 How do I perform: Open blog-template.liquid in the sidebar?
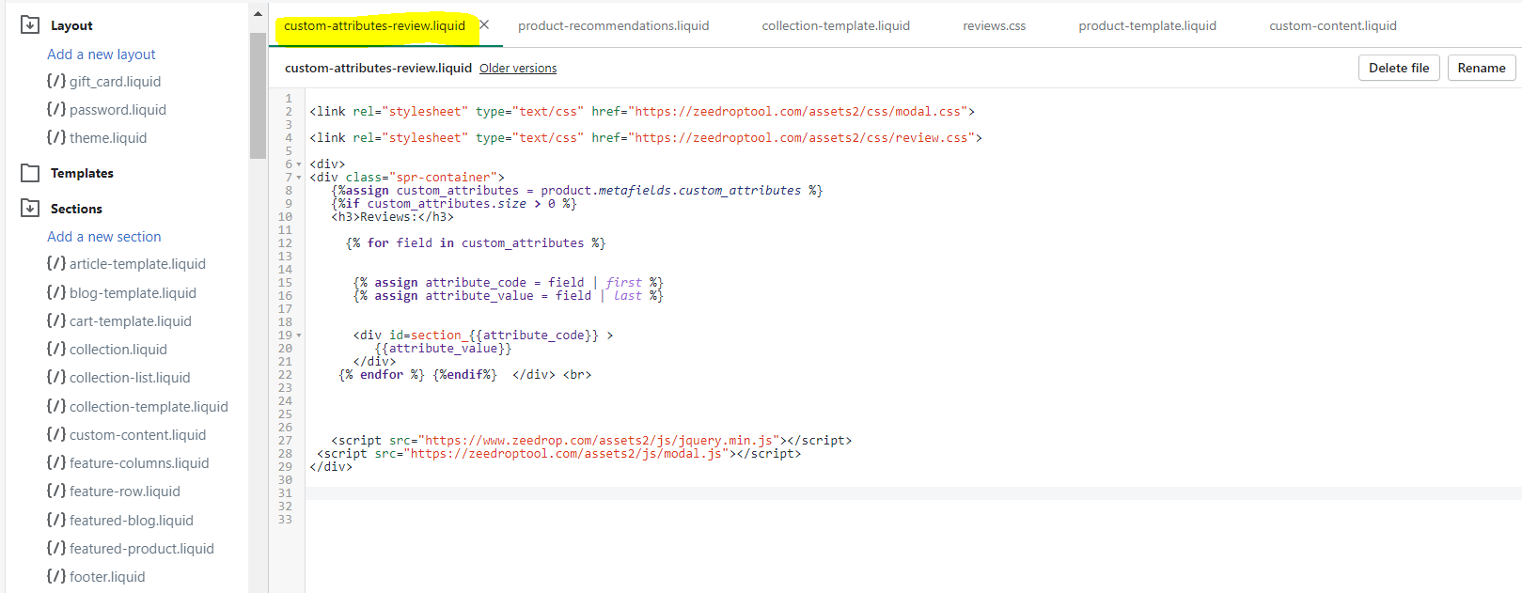pyautogui.click(x=133, y=293)
